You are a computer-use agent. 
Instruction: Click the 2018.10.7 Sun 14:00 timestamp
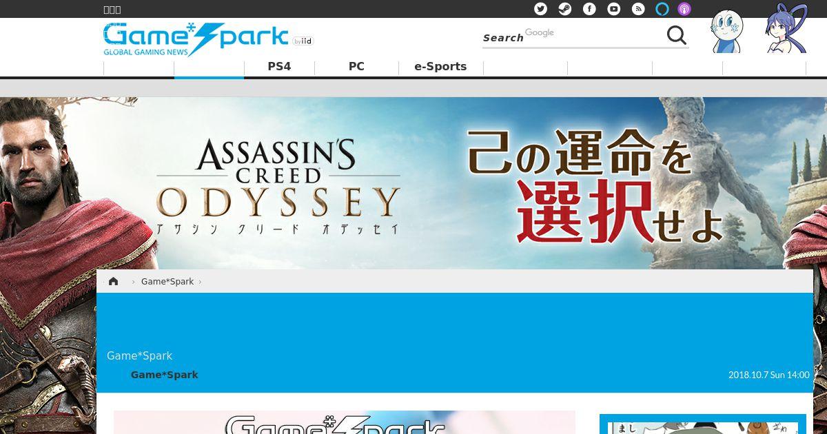768,375
